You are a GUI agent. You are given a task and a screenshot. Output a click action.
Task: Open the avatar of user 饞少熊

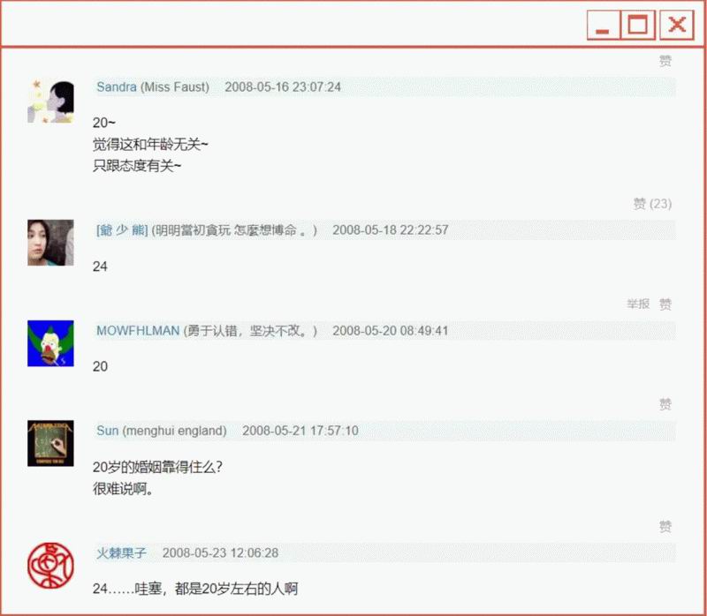click(x=50, y=242)
